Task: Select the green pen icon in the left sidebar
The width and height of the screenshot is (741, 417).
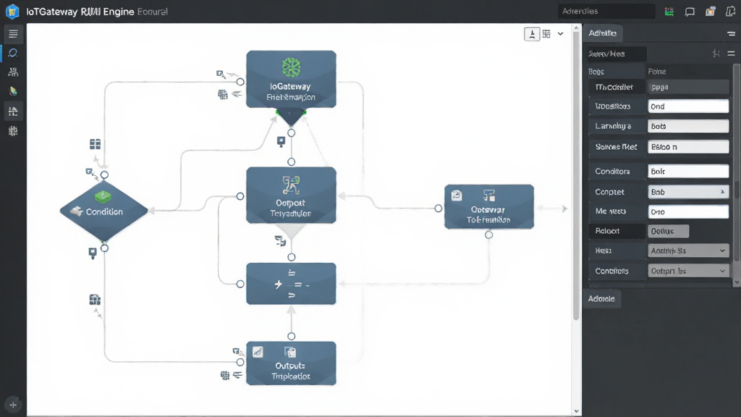Action: click(13, 91)
